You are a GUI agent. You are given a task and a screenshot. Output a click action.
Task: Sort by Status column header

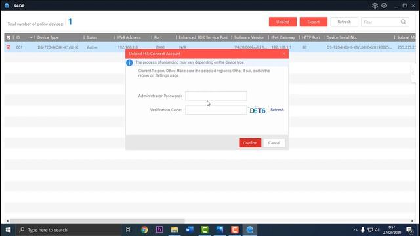pos(92,37)
